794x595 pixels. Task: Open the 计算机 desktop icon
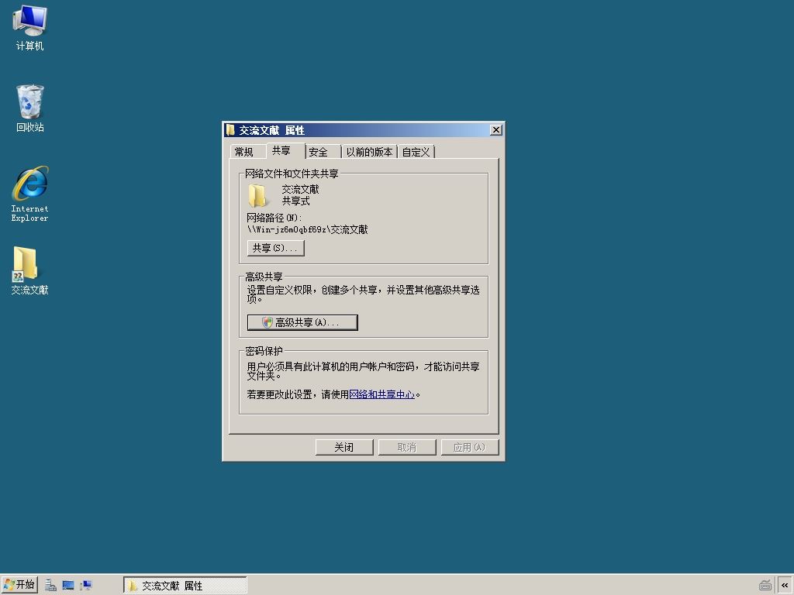click(x=29, y=28)
